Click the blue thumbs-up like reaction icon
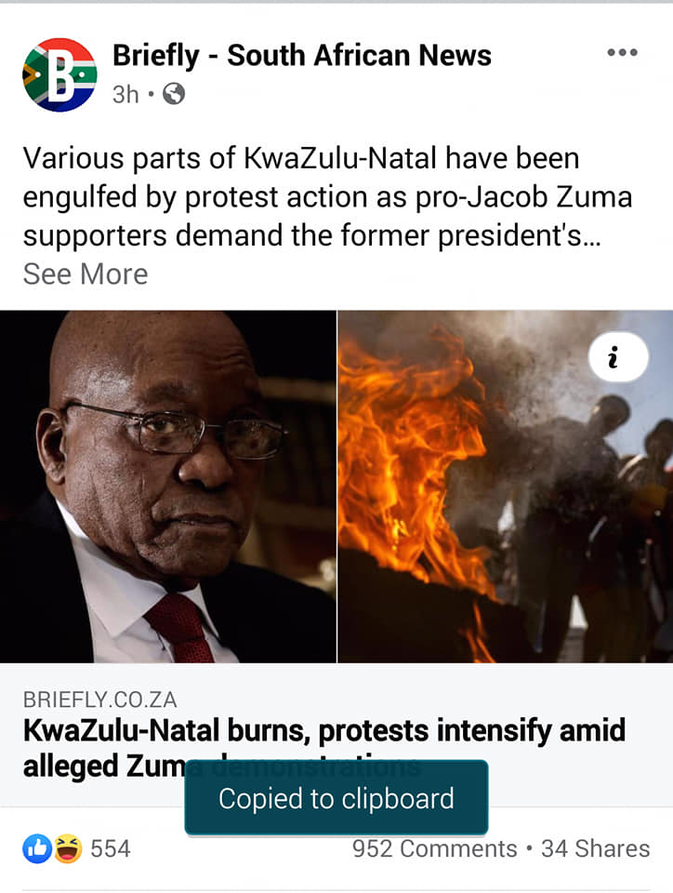 point(37,848)
